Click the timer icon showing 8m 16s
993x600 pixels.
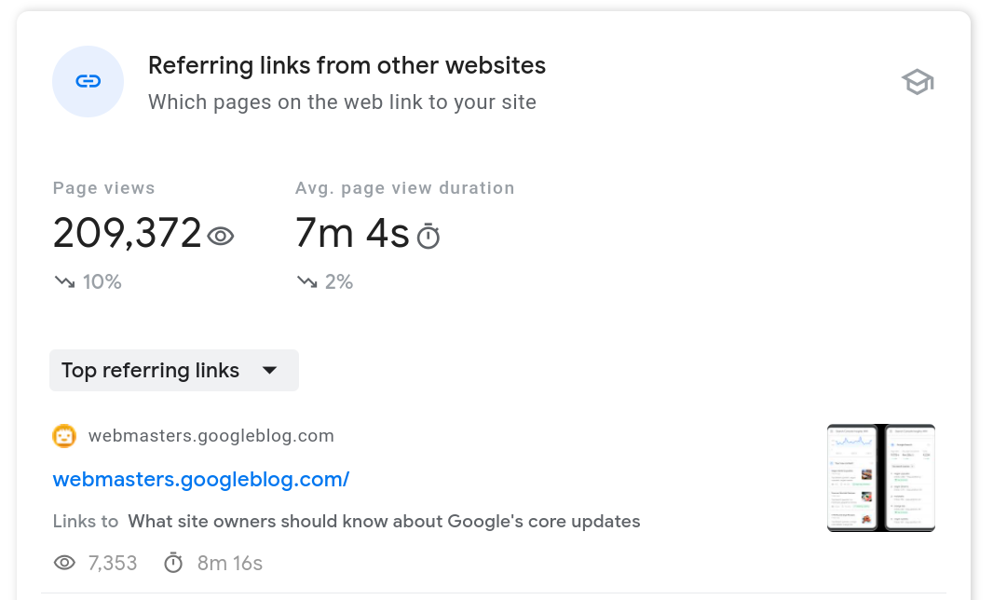(173, 563)
